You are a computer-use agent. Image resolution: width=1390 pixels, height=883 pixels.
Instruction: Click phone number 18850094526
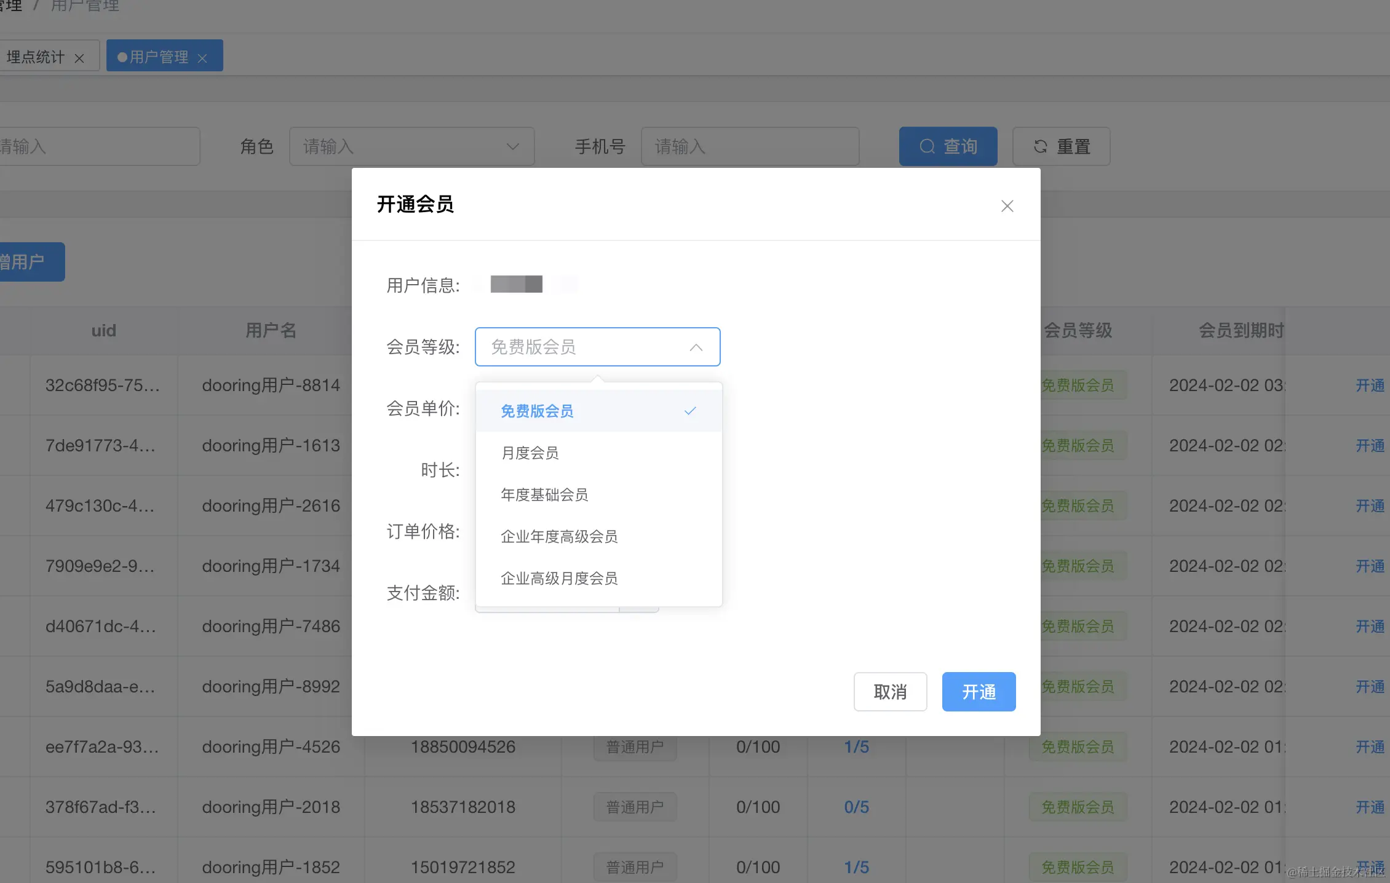tap(463, 747)
